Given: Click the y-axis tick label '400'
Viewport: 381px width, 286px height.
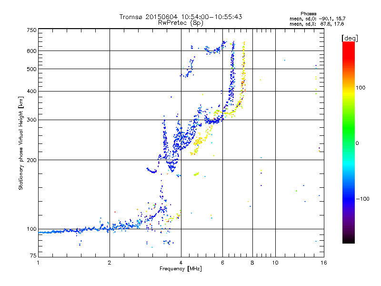Looking at the screenshot, I should pos(31,91).
